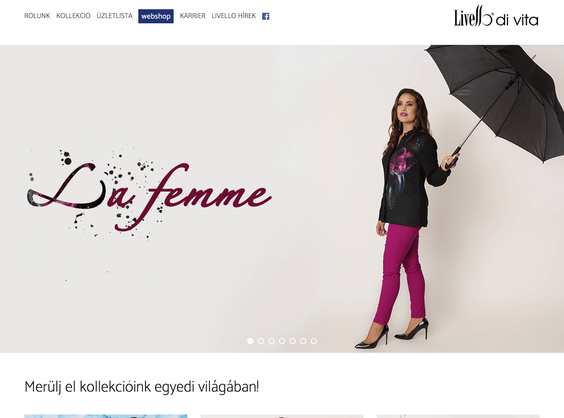This screenshot has height=418, width=564.
Task: Open the left collection thumbnail below heading
Action: pos(106,416)
